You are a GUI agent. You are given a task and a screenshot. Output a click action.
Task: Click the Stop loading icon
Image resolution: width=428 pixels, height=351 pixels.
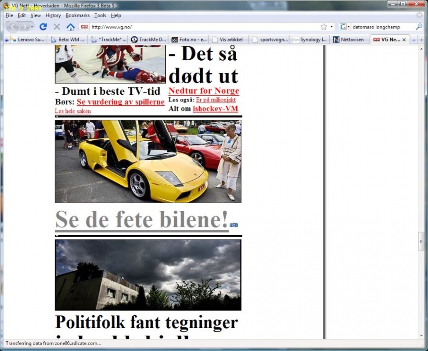[57, 27]
